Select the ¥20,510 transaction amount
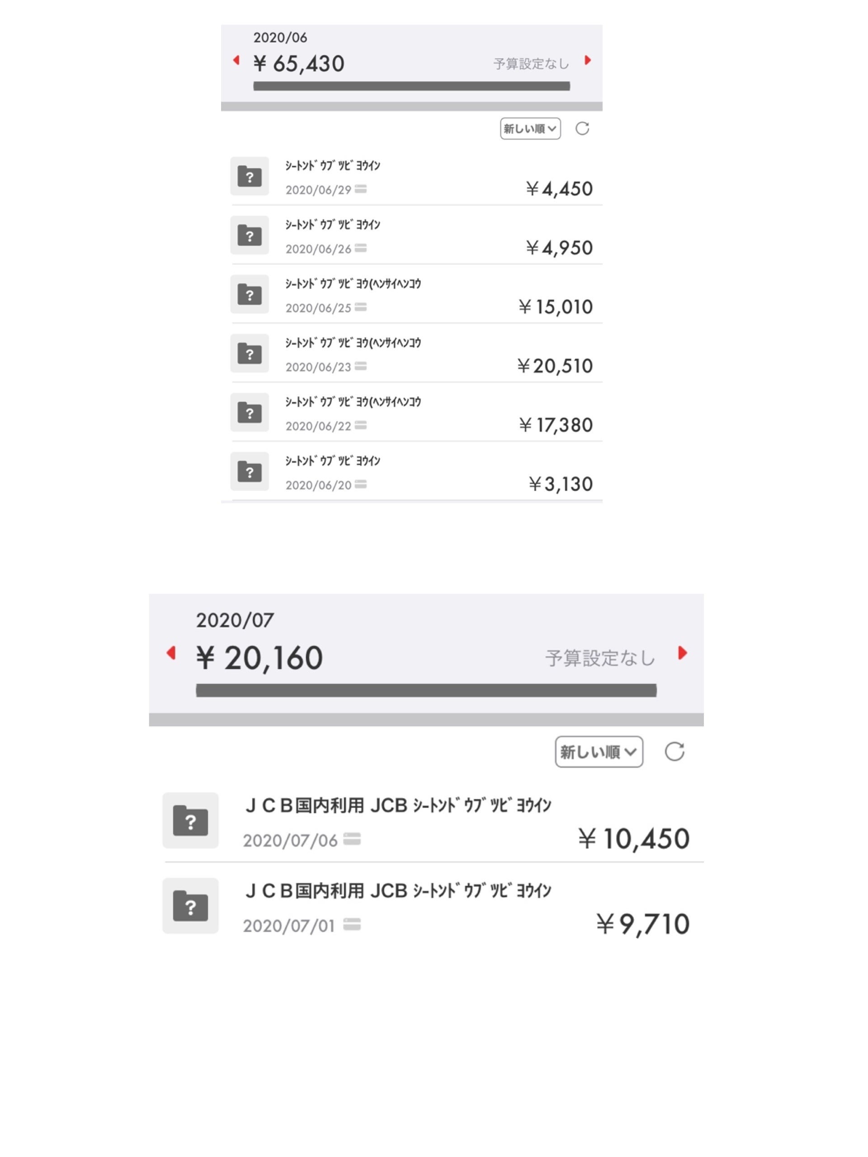 555,366
